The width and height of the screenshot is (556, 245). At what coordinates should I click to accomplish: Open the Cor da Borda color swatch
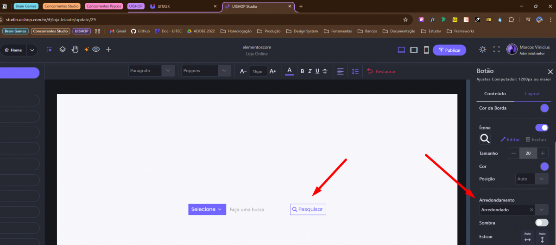click(544, 108)
